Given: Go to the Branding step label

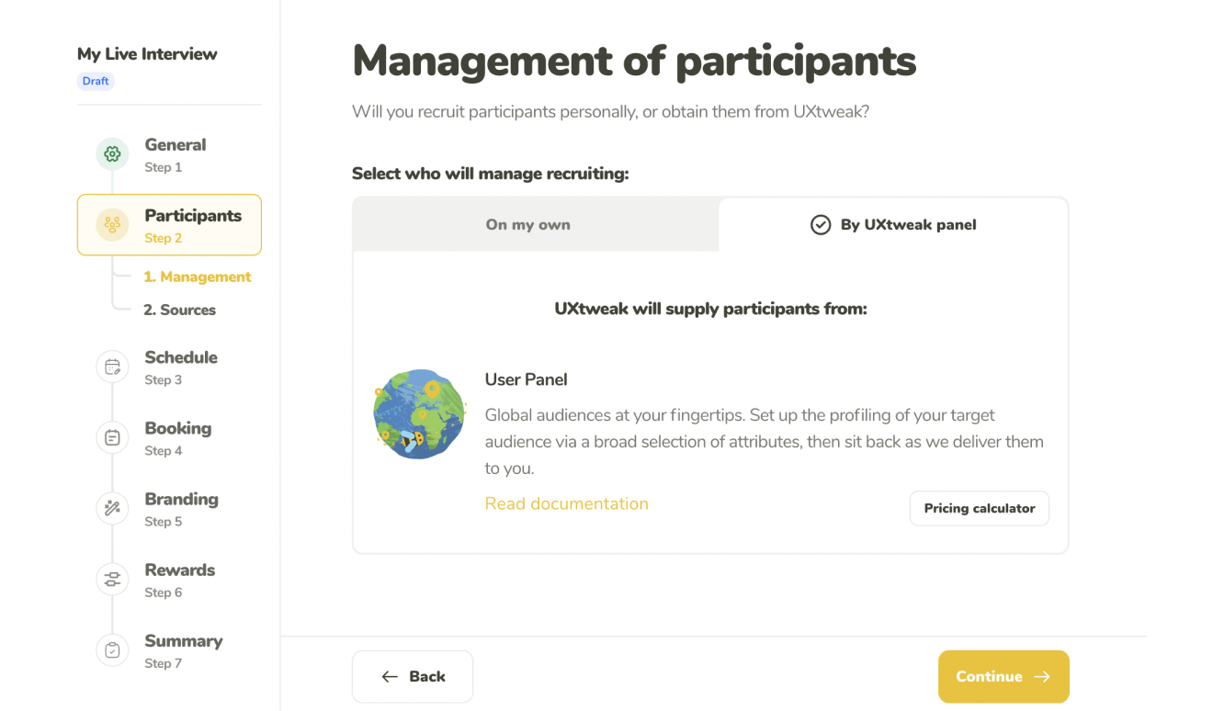Looking at the screenshot, I should [x=182, y=499].
